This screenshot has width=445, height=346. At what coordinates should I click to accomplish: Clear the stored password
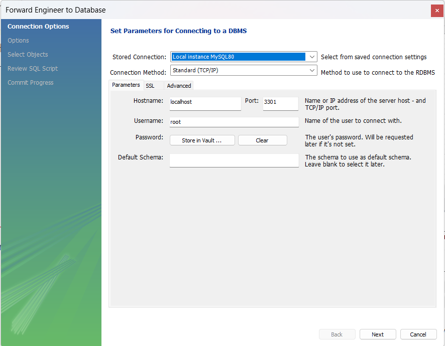(x=262, y=140)
